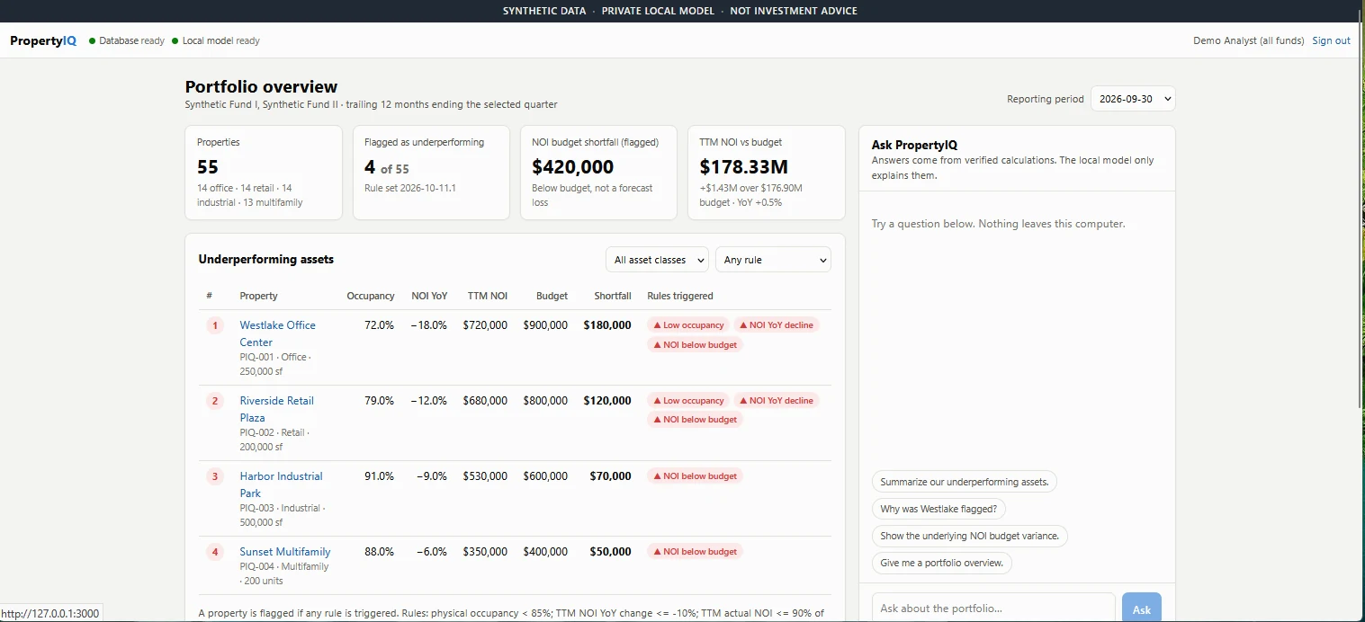Click Sunset's $400,000 budget value

pos(545,552)
